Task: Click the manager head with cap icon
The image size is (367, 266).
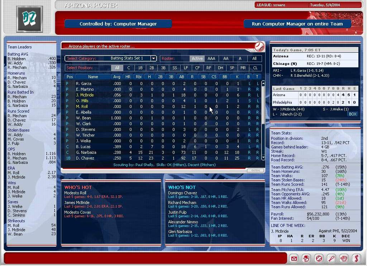Action: pos(306,258)
